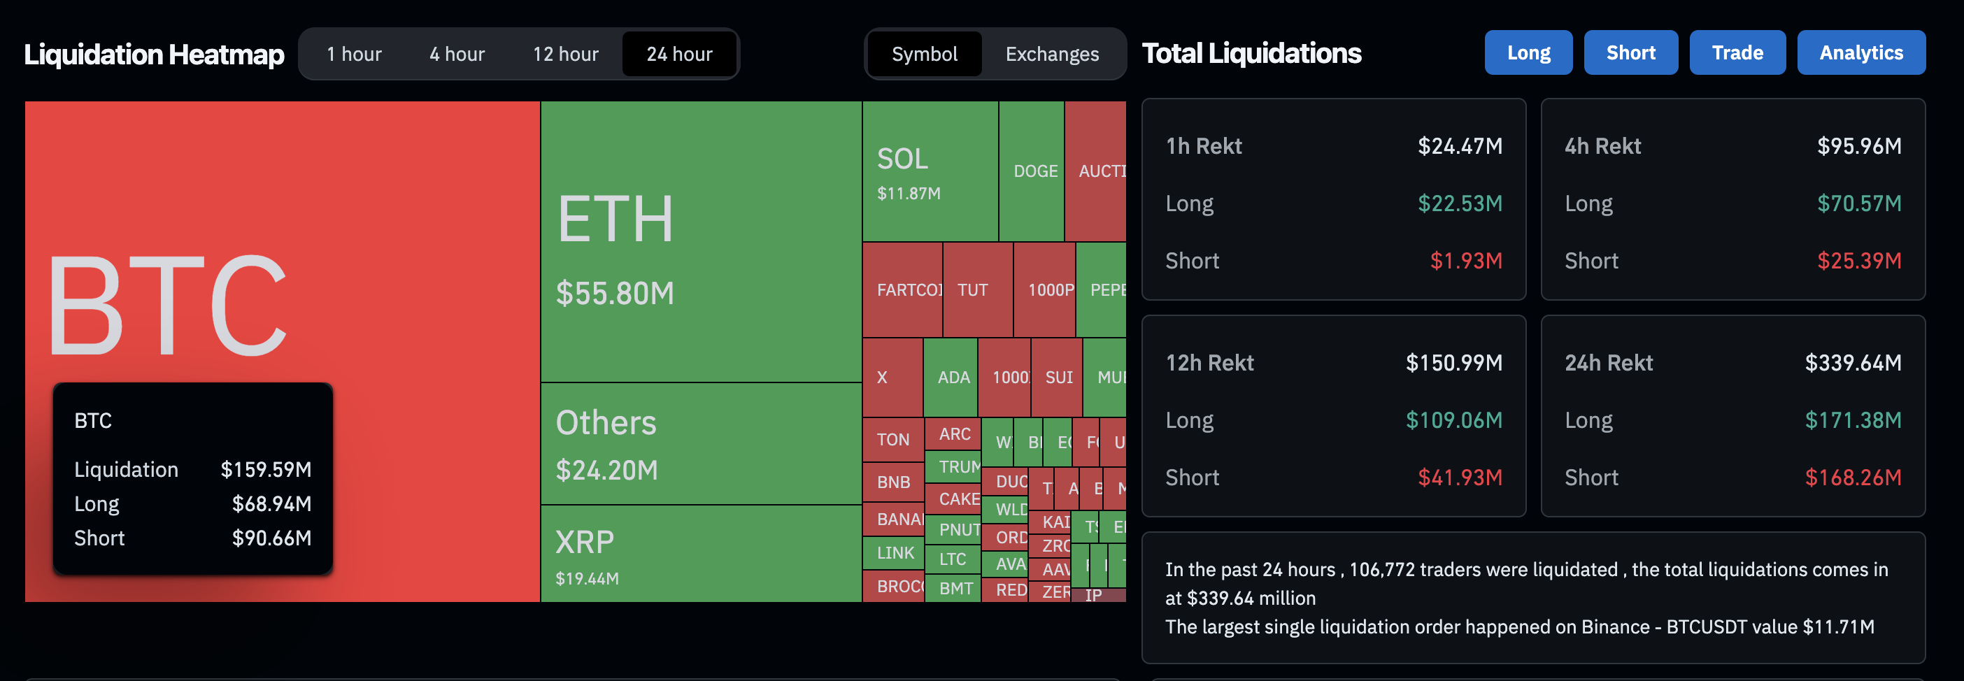Open the Long liquidations page
This screenshot has height=681, width=1964.
[1528, 52]
